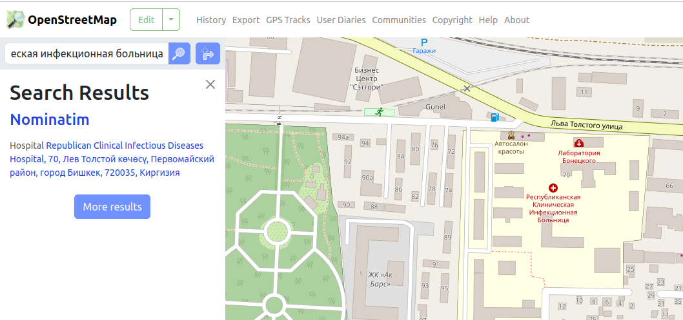Open User Diaries in the navigation bar
683x320 pixels.
point(341,20)
